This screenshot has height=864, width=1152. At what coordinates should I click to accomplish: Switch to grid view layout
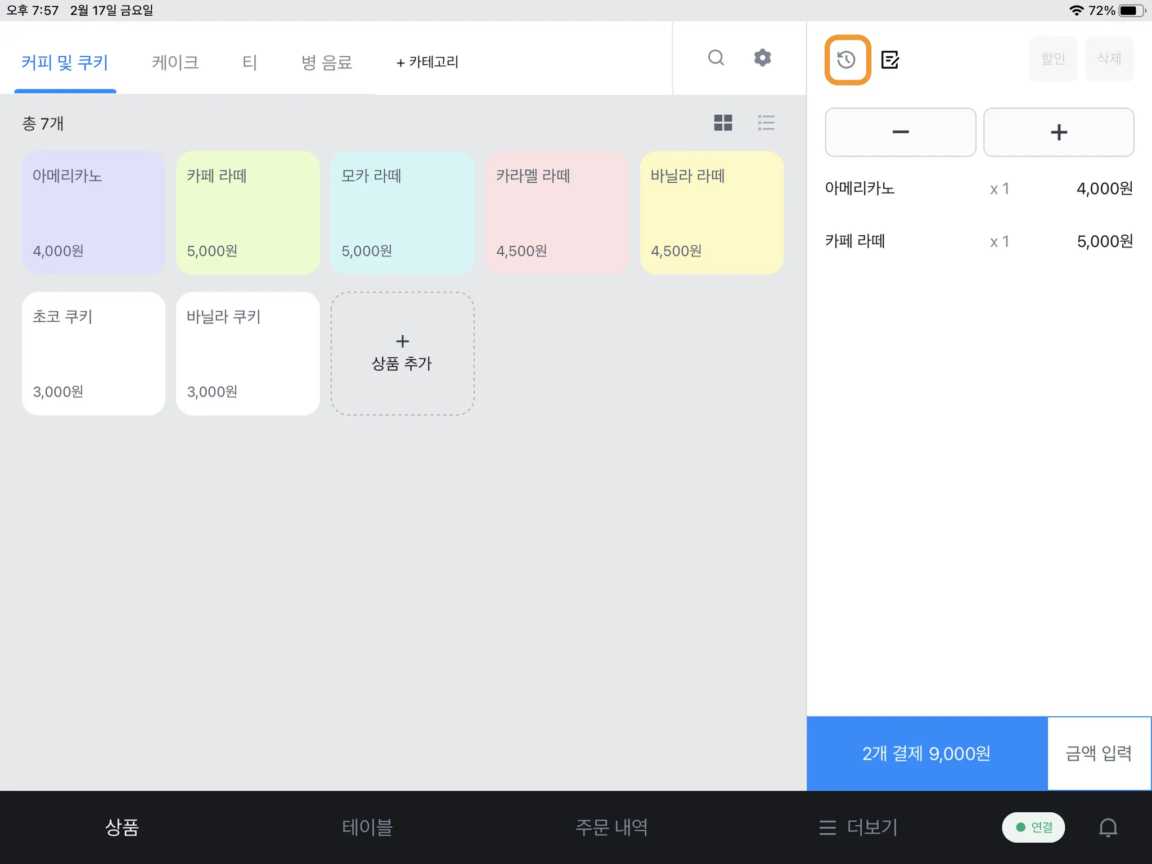(x=723, y=123)
